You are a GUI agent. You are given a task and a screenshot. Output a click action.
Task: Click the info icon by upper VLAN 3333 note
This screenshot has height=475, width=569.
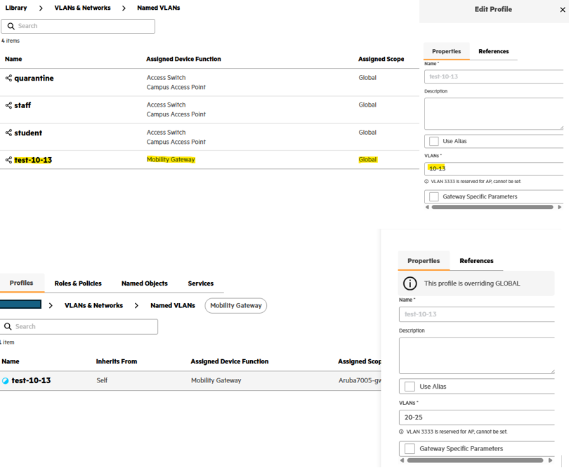pyautogui.click(x=426, y=182)
